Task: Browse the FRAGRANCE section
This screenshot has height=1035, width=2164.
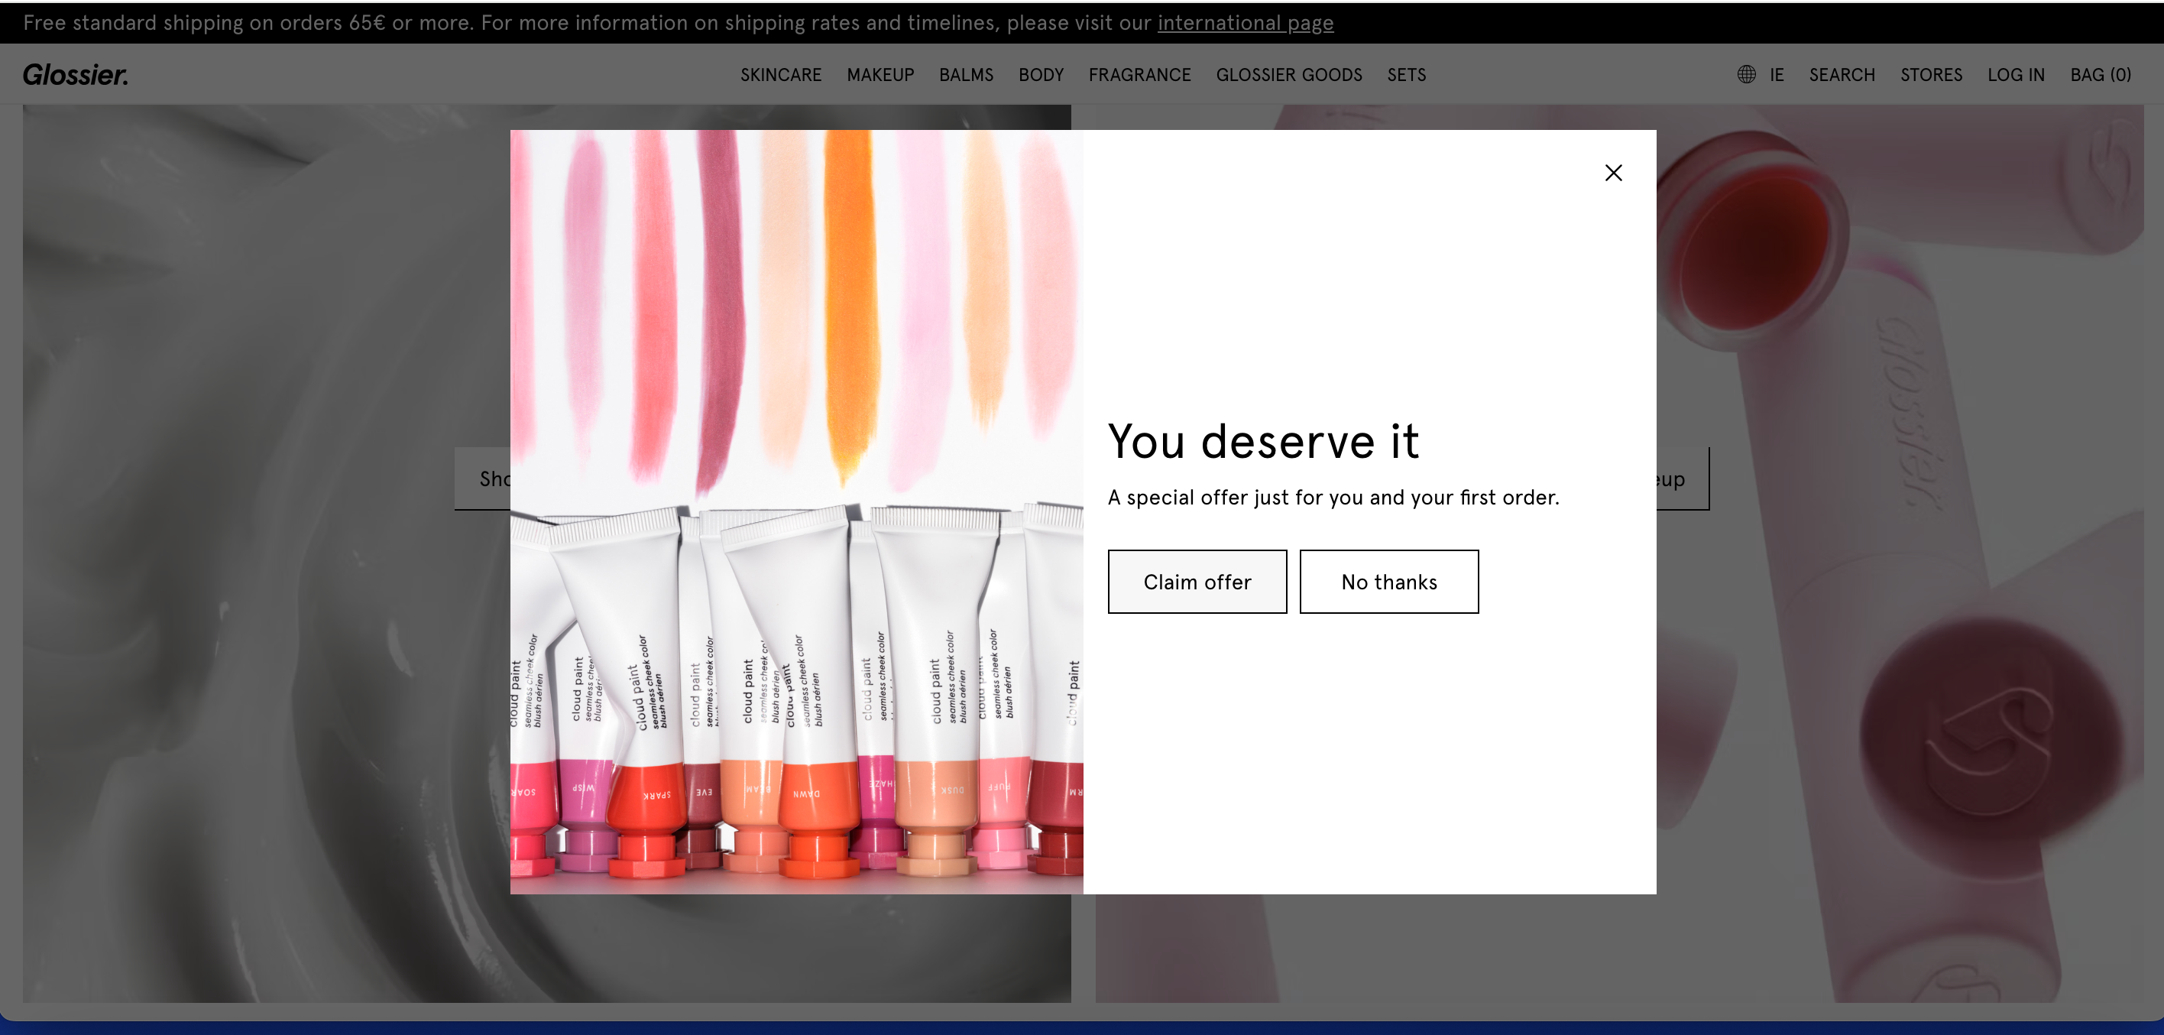Action: [x=1139, y=75]
